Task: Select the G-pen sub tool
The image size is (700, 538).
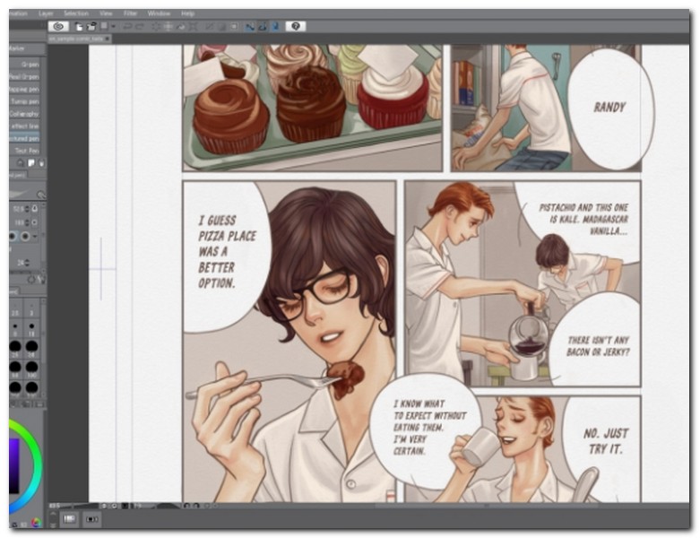Action: tap(30, 65)
